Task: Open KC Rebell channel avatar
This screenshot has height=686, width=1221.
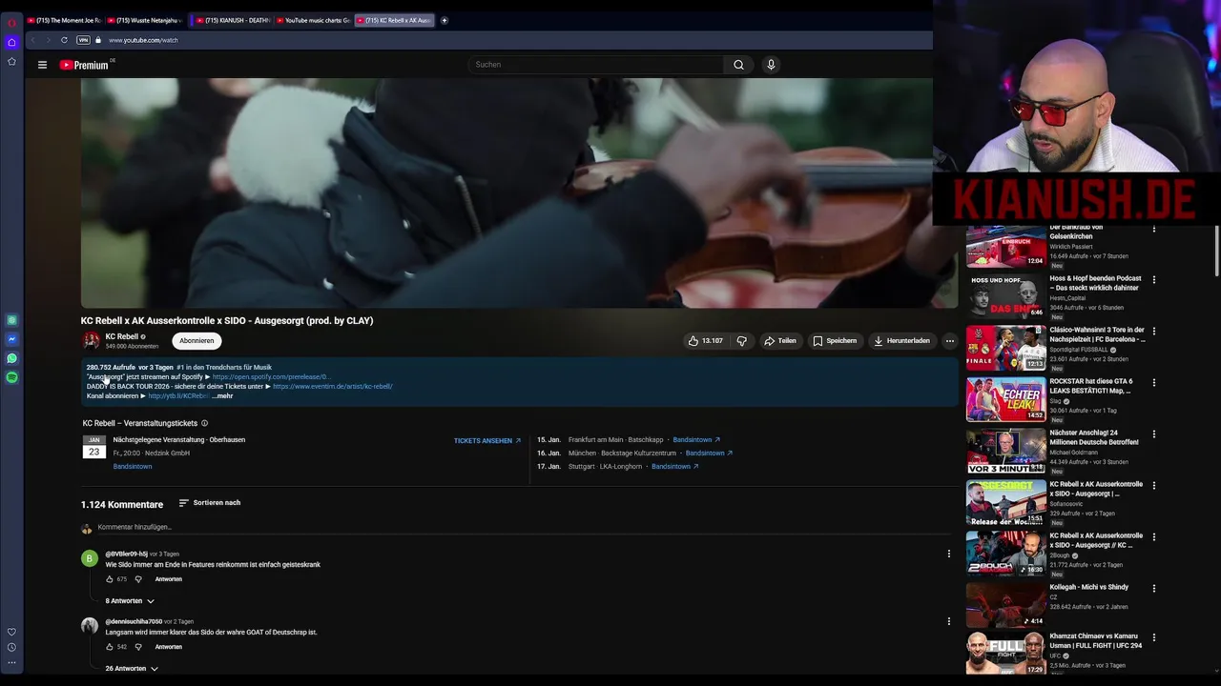Action: pos(91,340)
